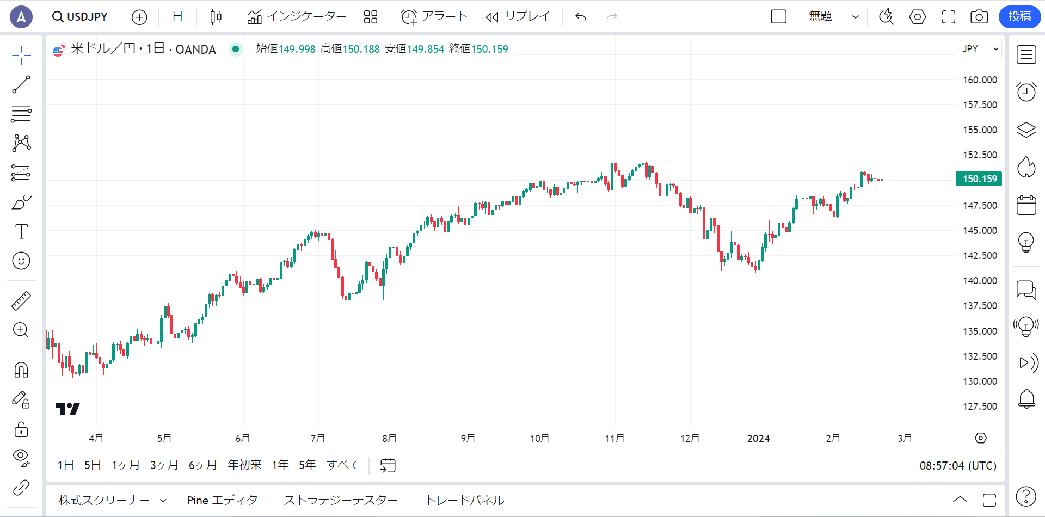The height and width of the screenshot is (517, 1045).
Task: Open the chat speech bubbles panel
Action: [x=1026, y=290]
